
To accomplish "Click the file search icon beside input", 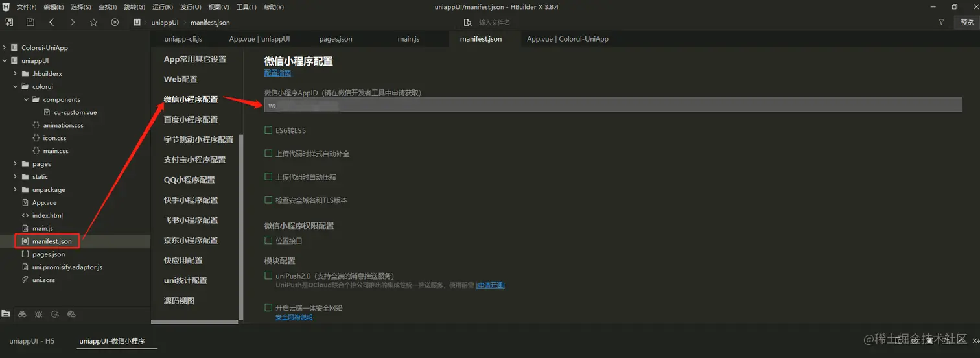I will coord(467,22).
